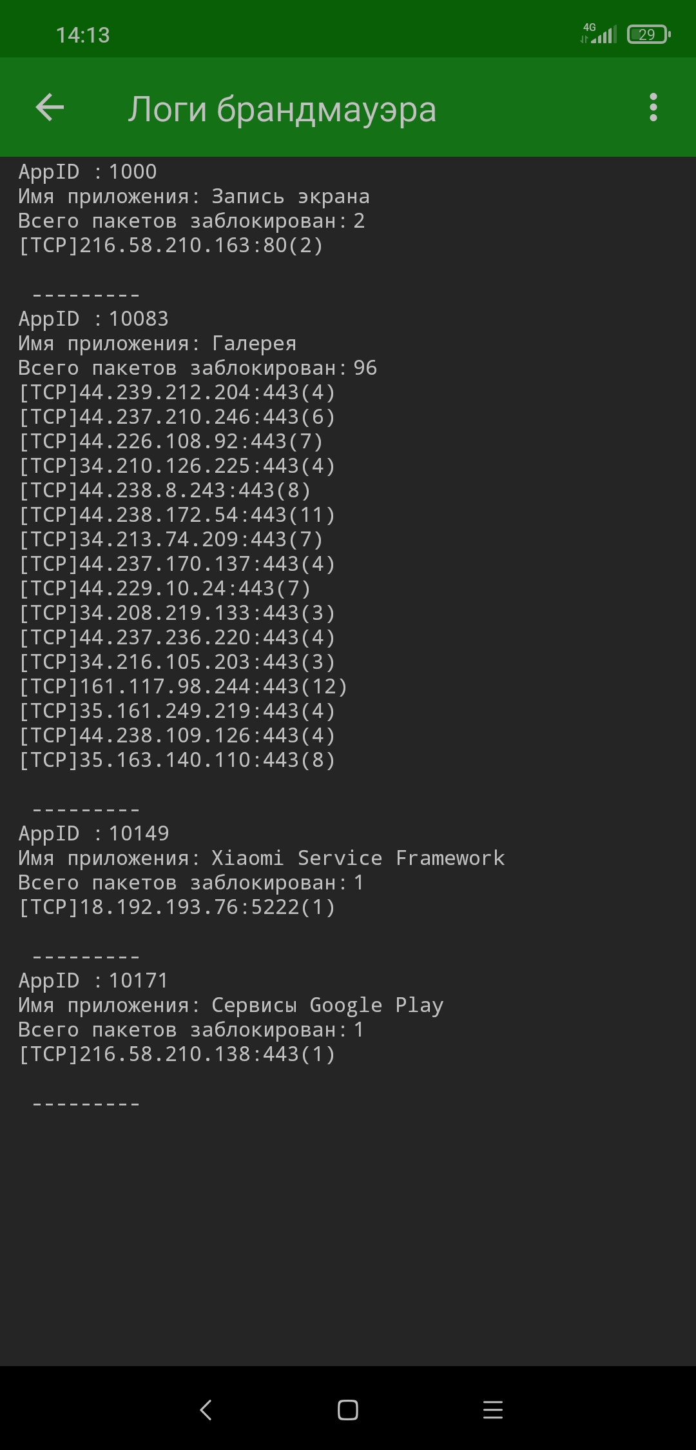Tap the AppID 1000 line

coord(88,172)
